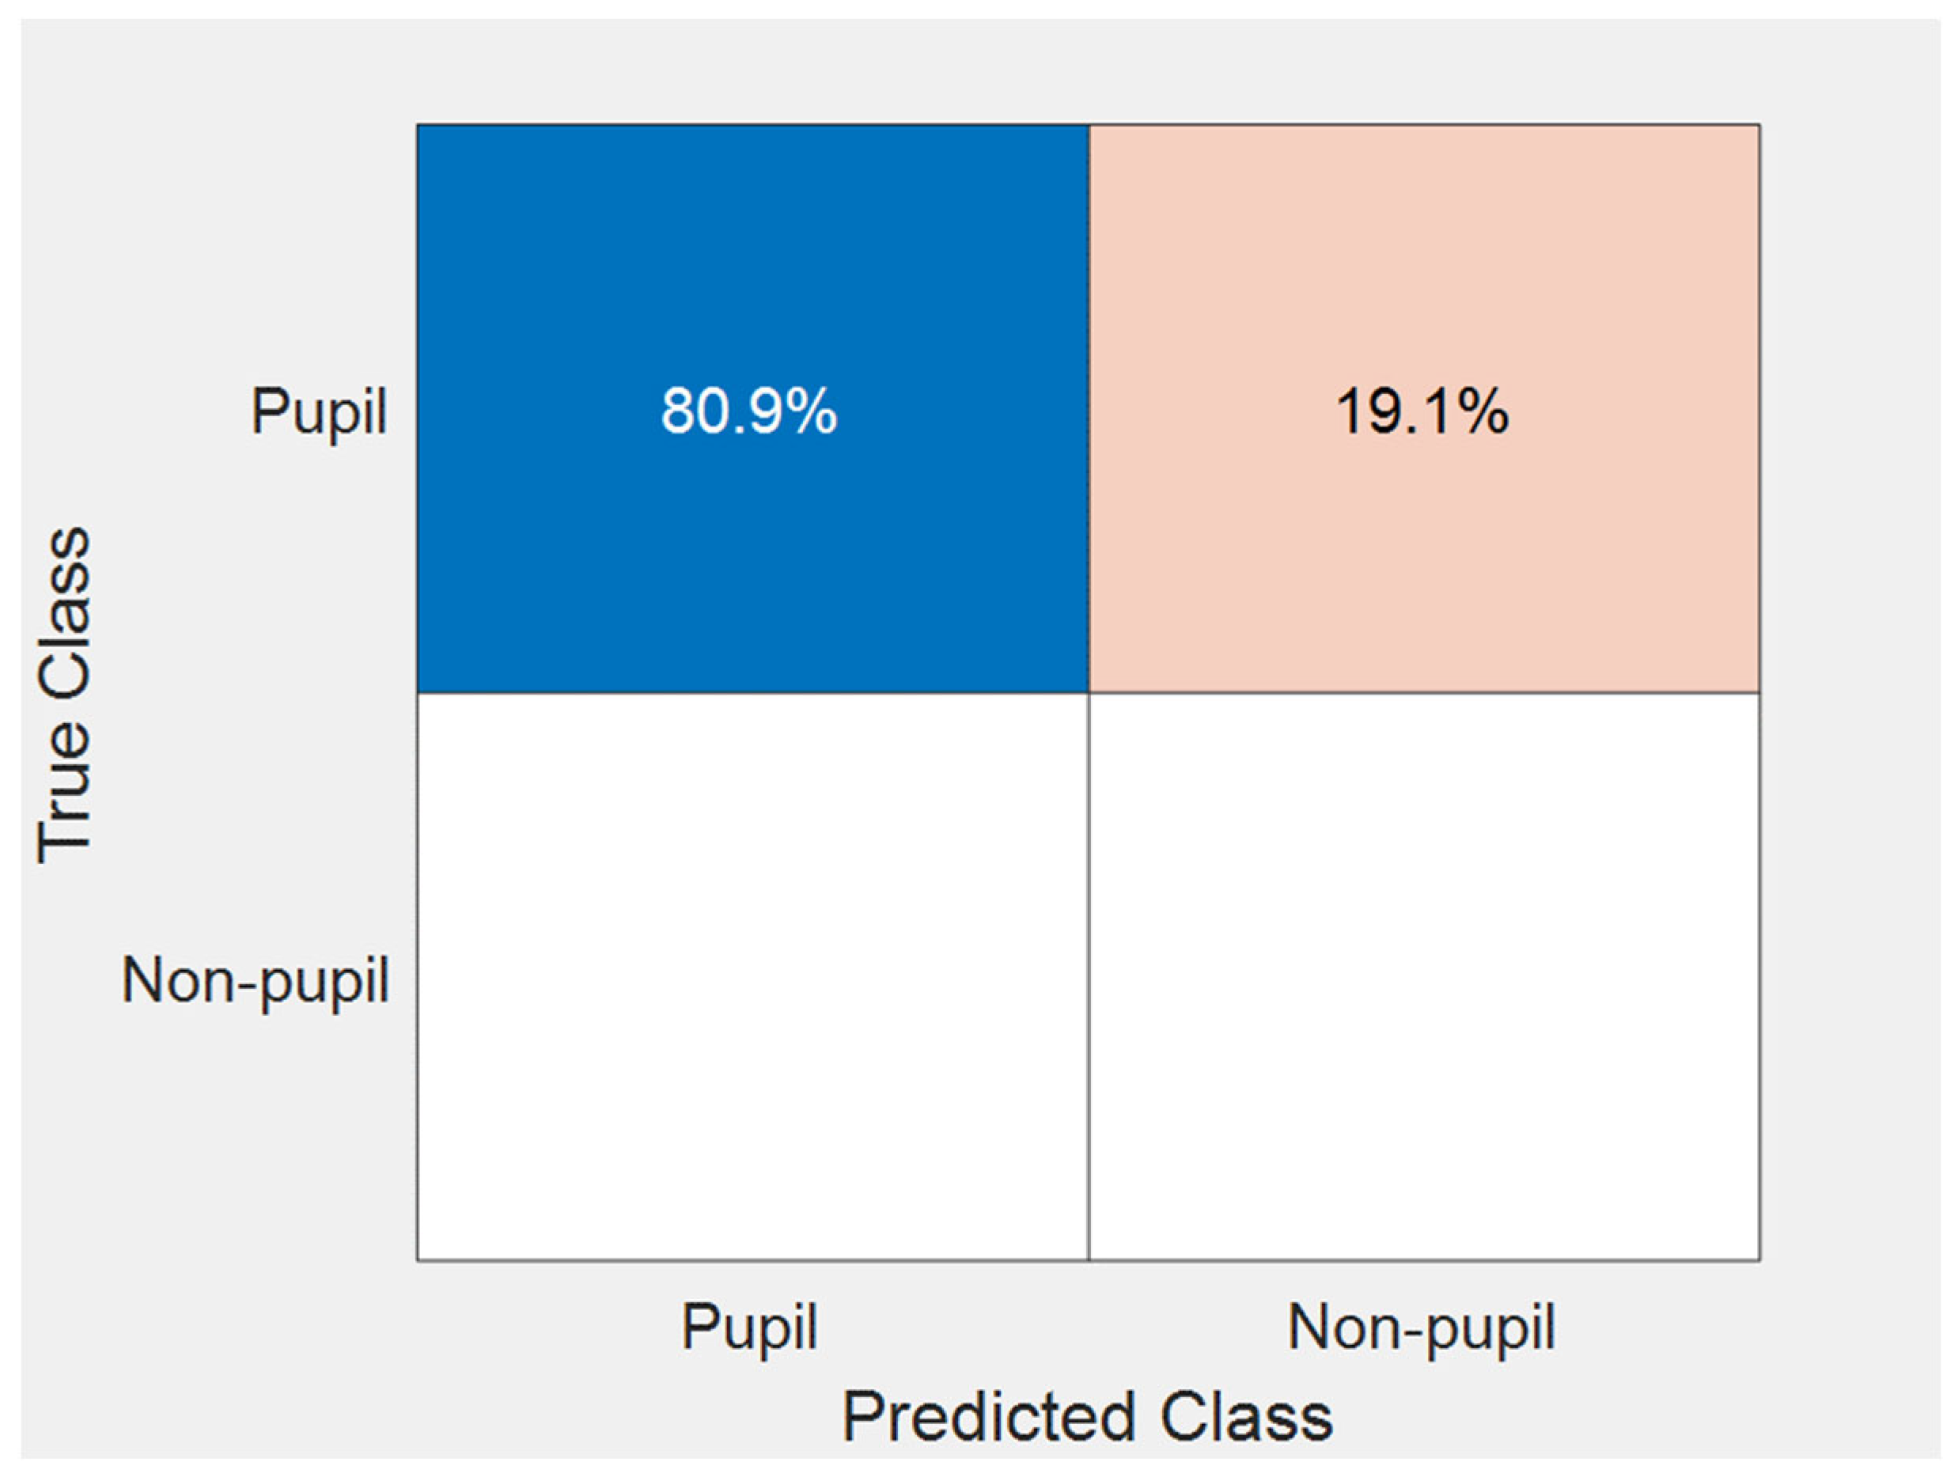This screenshot has height=1481, width=1958.
Task: Select the True Class axis title
Action: tap(64, 695)
